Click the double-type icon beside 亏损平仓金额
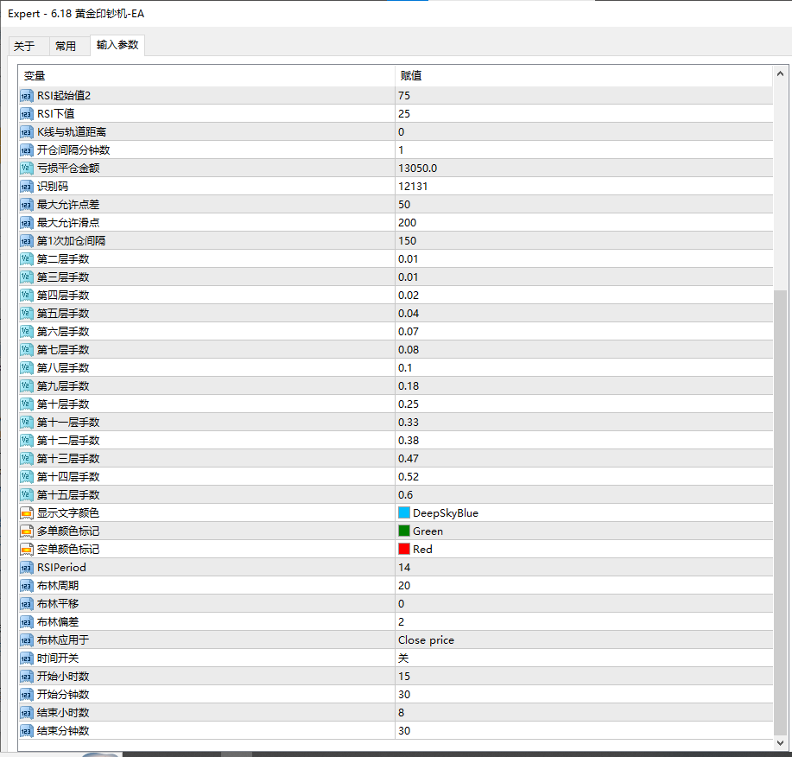Image resolution: width=792 pixels, height=757 pixels. pos(27,169)
